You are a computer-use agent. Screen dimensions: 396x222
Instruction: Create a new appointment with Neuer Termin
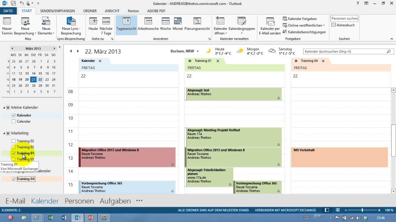[7, 26]
